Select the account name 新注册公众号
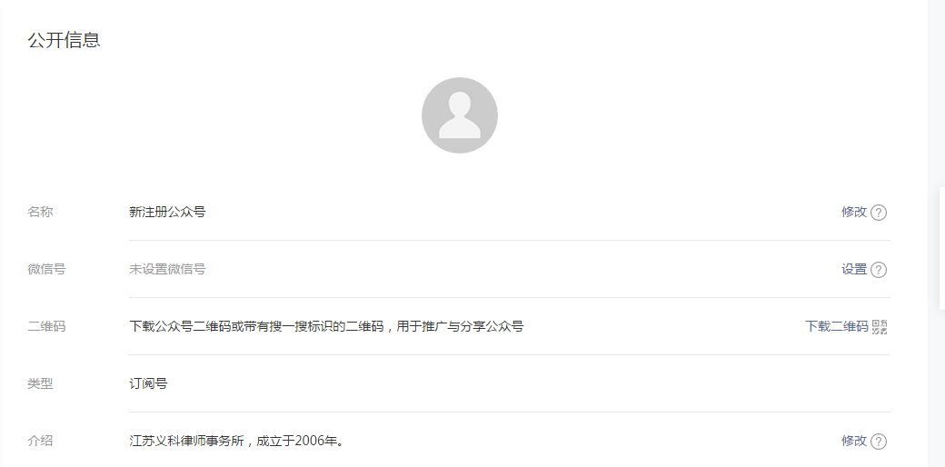Viewport: 945px width, 467px height. [x=167, y=212]
